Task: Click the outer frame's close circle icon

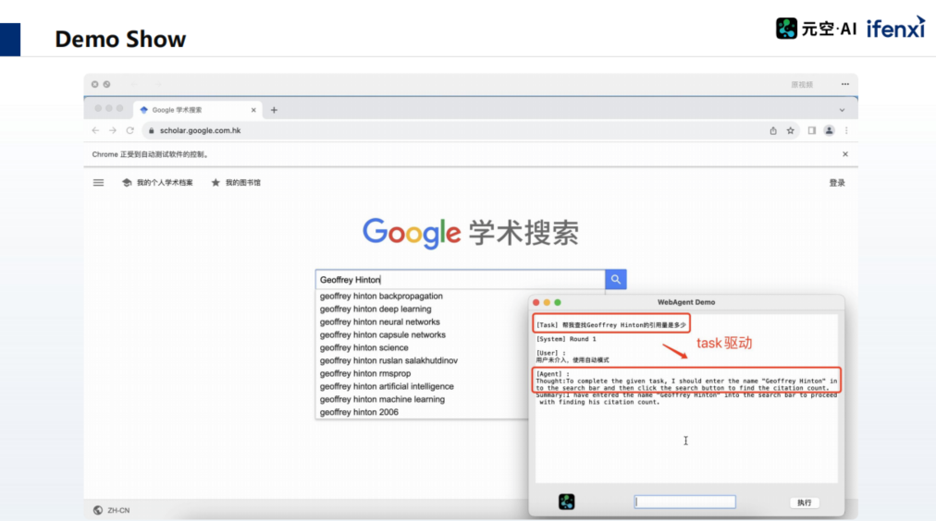Action: [x=95, y=85]
